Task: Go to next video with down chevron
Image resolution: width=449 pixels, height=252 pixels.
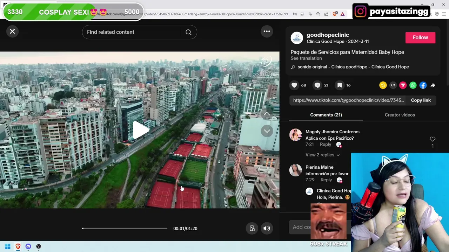Action: (267, 131)
